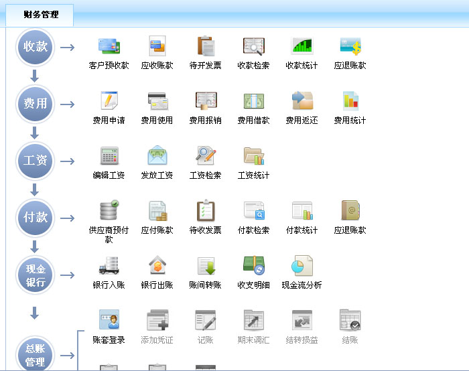Open 银行入账 truck icon

point(109,267)
